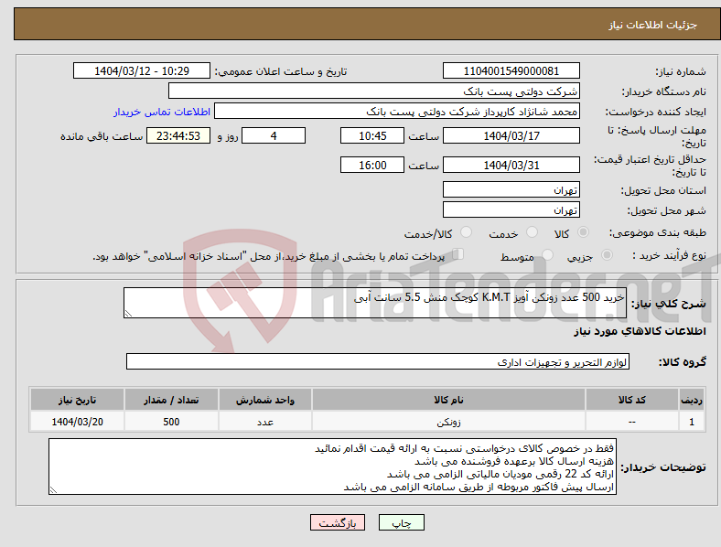Click the row number cell 1
721x547 pixels.
coord(692,421)
